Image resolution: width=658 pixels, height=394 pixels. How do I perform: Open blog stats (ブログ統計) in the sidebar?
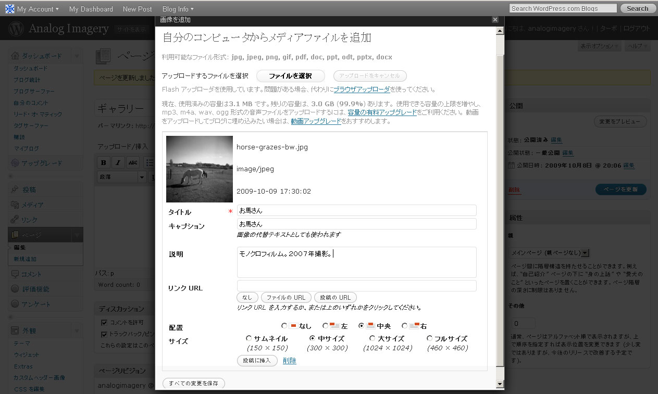click(27, 80)
